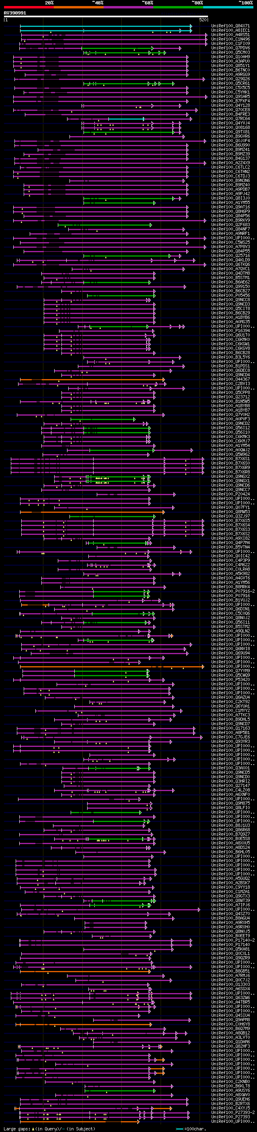
Task: Select the UniRef100_Q8MW53 label
Action: pos(230,512)
